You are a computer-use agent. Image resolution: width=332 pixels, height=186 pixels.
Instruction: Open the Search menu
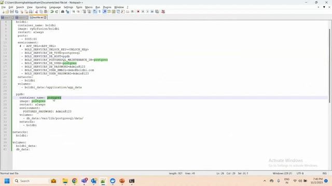pos(20,7)
